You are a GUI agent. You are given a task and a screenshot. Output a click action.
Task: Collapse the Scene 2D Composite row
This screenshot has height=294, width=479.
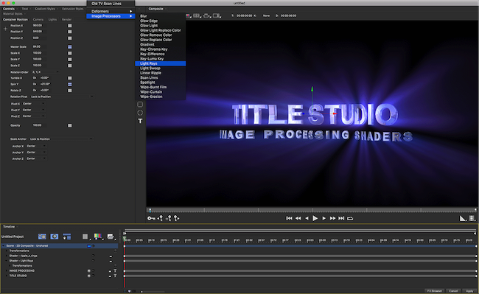point(4,246)
